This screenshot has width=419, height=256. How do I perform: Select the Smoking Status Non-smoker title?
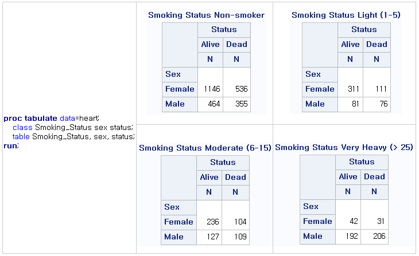tap(206, 15)
